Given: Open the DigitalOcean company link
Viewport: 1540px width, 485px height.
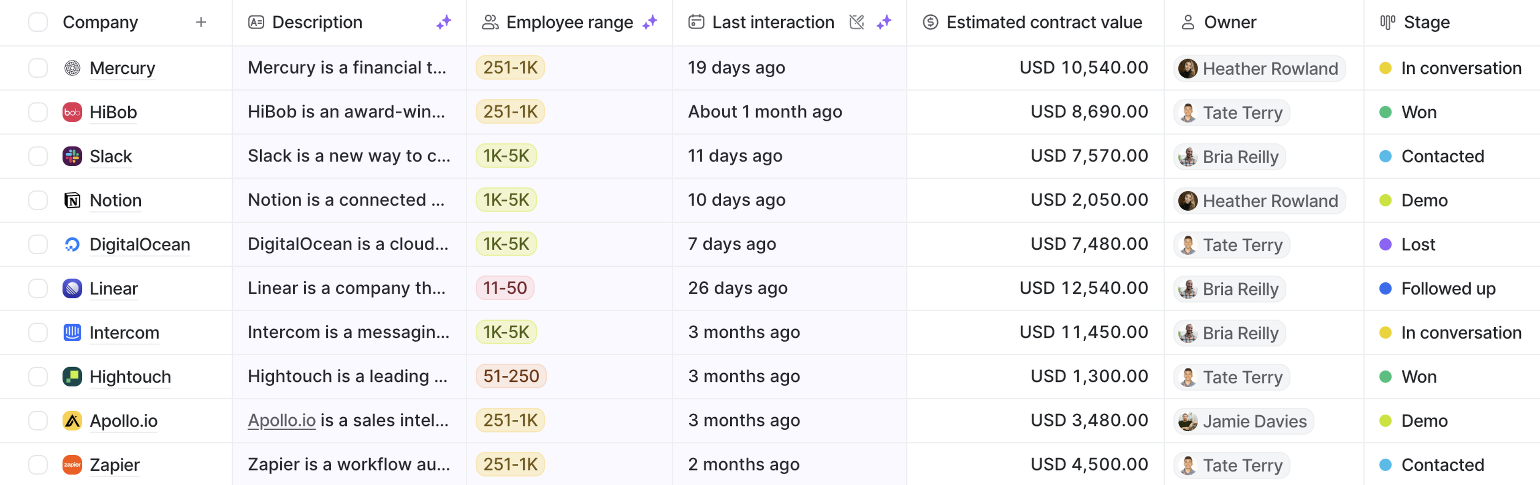Looking at the screenshot, I should pos(139,244).
